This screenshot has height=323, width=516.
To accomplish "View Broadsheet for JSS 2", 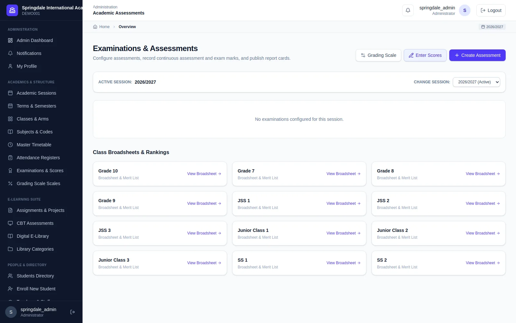I will click(483, 203).
